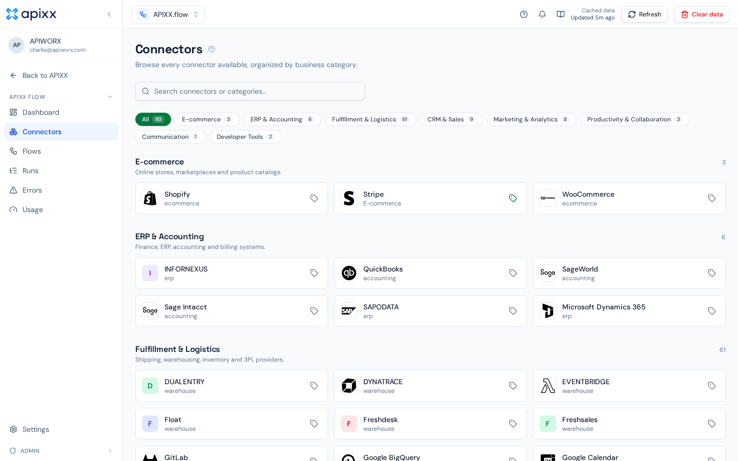This screenshot has height=461, width=738.
Task: Click the INFORNEXUS letter avatar
Action: (x=150, y=273)
